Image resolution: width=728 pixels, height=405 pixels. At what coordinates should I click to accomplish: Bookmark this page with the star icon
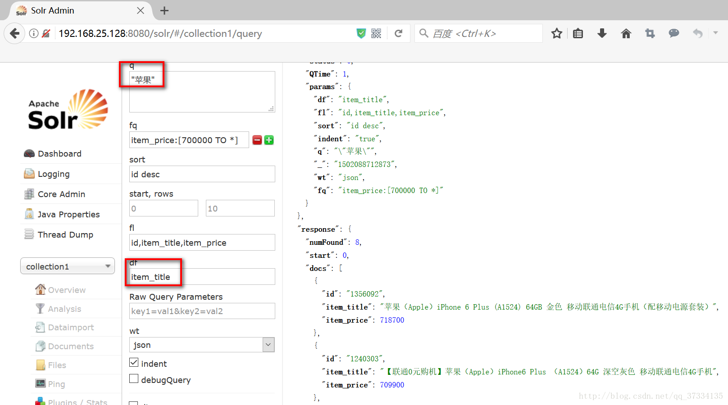point(557,33)
